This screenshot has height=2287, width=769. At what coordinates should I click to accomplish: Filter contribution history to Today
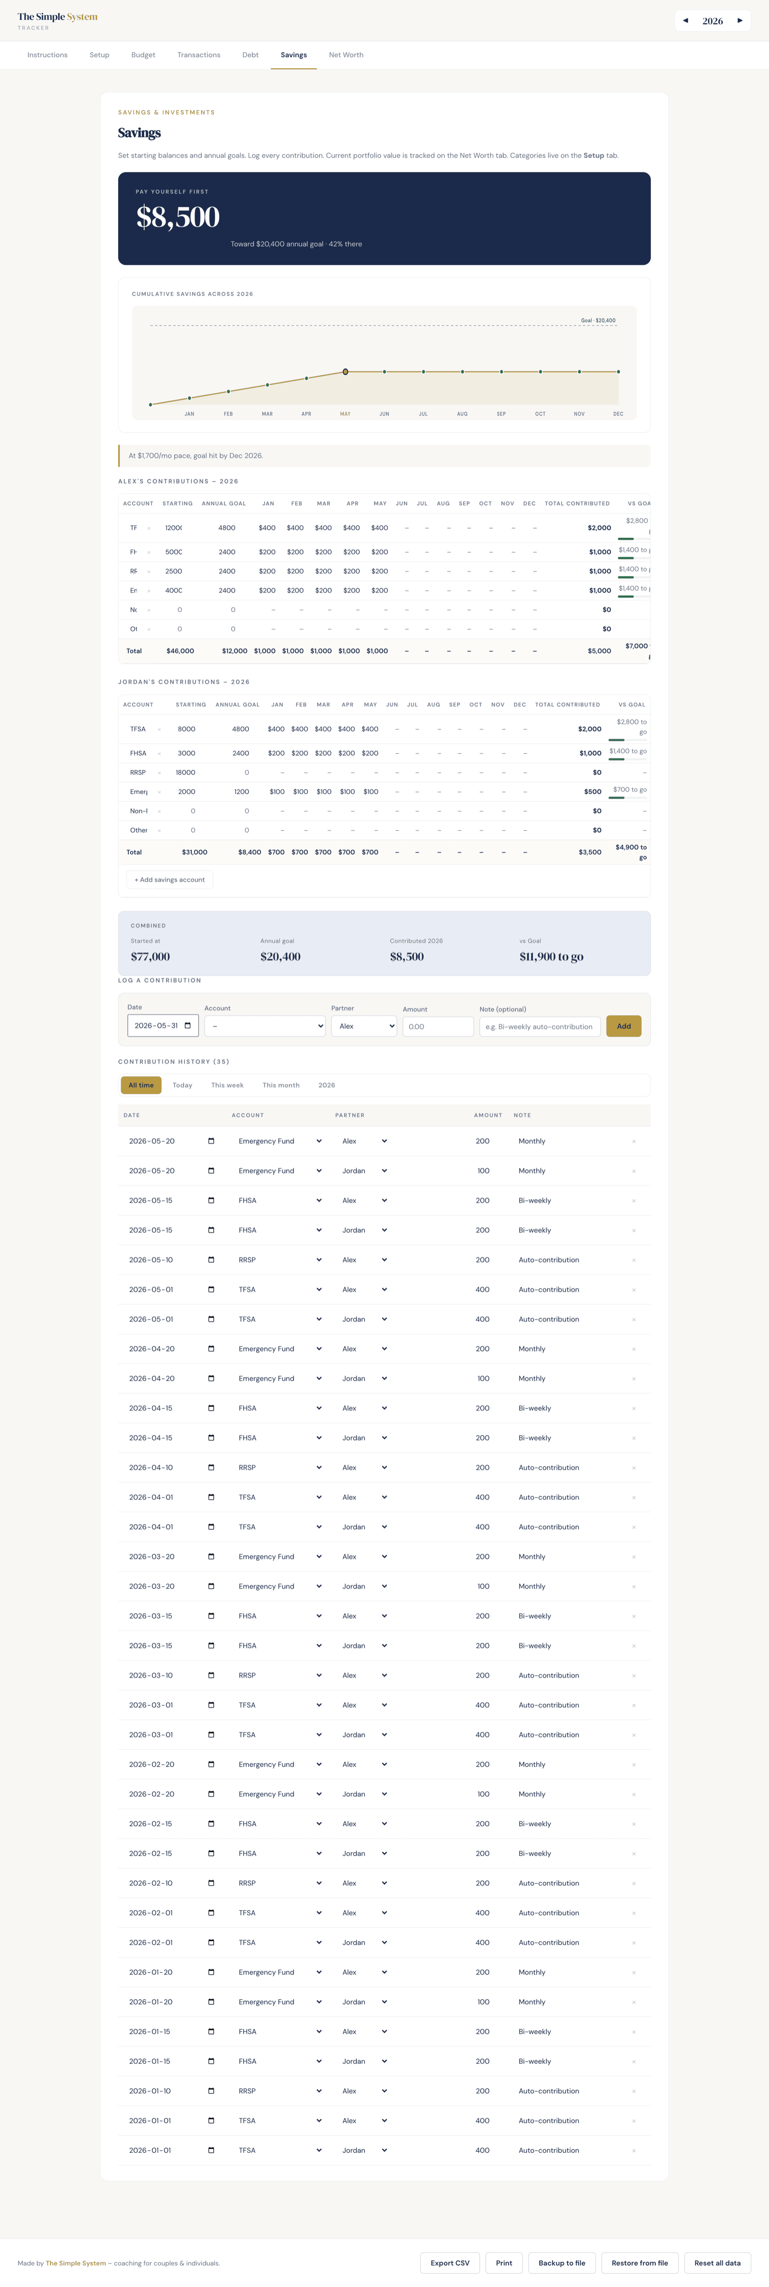coord(183,1085)
